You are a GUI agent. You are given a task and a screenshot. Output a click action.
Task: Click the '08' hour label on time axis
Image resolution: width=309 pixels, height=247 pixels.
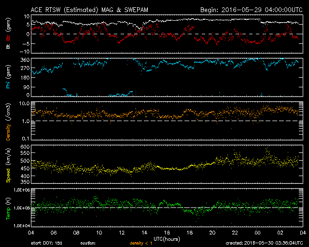pyautogui.click(x=76, y=233)
